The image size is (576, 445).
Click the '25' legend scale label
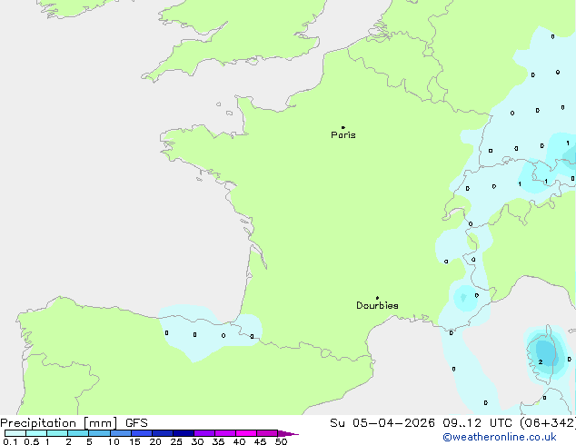[176, 441]
